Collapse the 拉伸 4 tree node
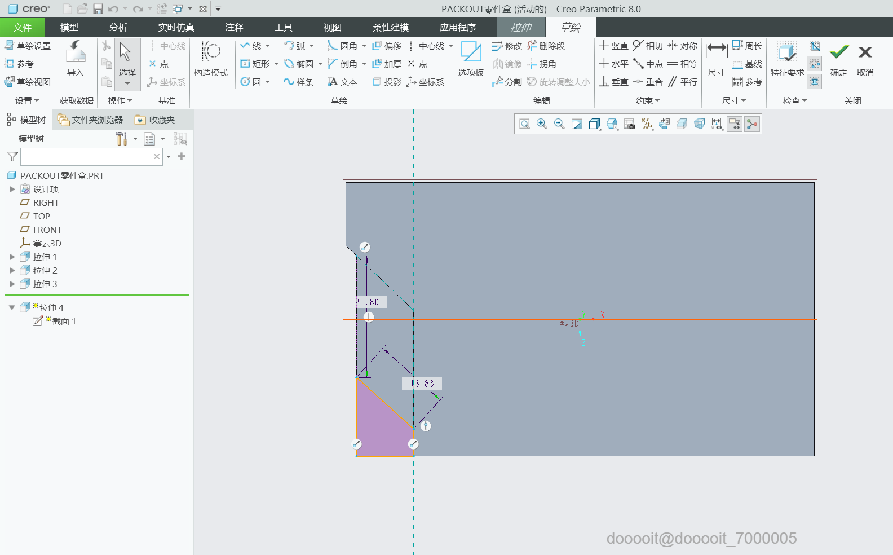The image size is (893, 555). pyautogui.click(x=12, y=307)
